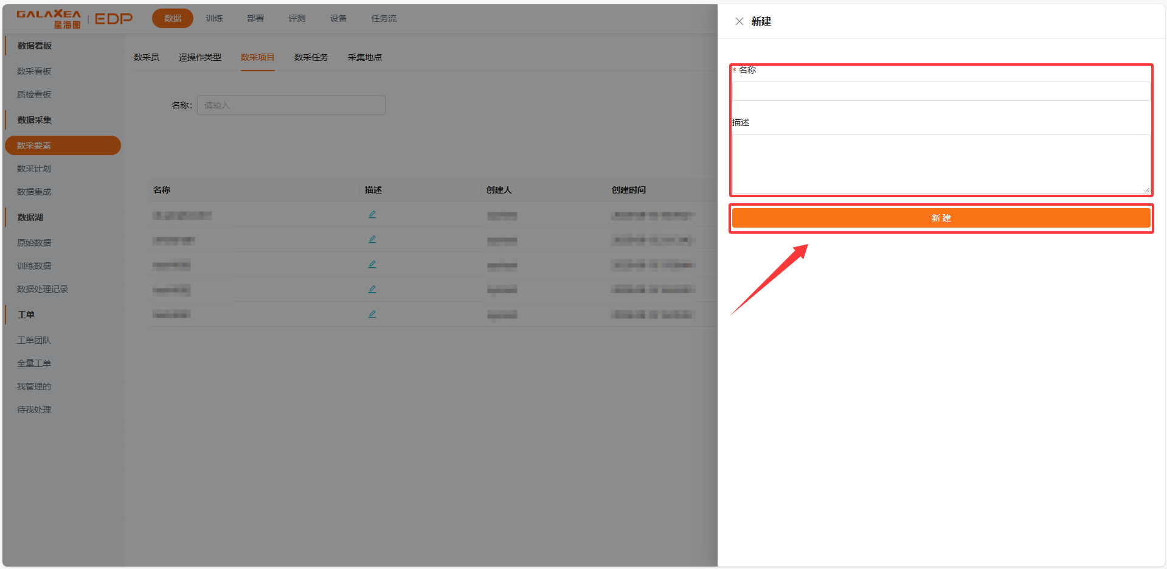The height and width of the screenshot is (569, 1167).
Task: Click the Galaxea EDP logo
Action: click(74, 19)
